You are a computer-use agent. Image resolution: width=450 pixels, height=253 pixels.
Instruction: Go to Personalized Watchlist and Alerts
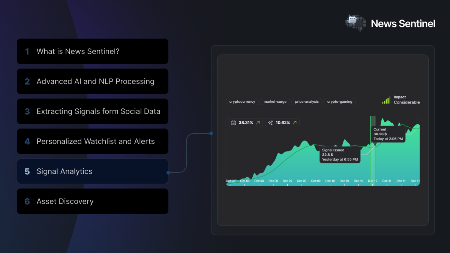(93, 141)
